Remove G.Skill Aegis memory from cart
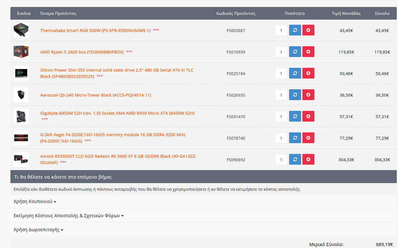Viewport: 398px width, 248px height. pos(308,138)
